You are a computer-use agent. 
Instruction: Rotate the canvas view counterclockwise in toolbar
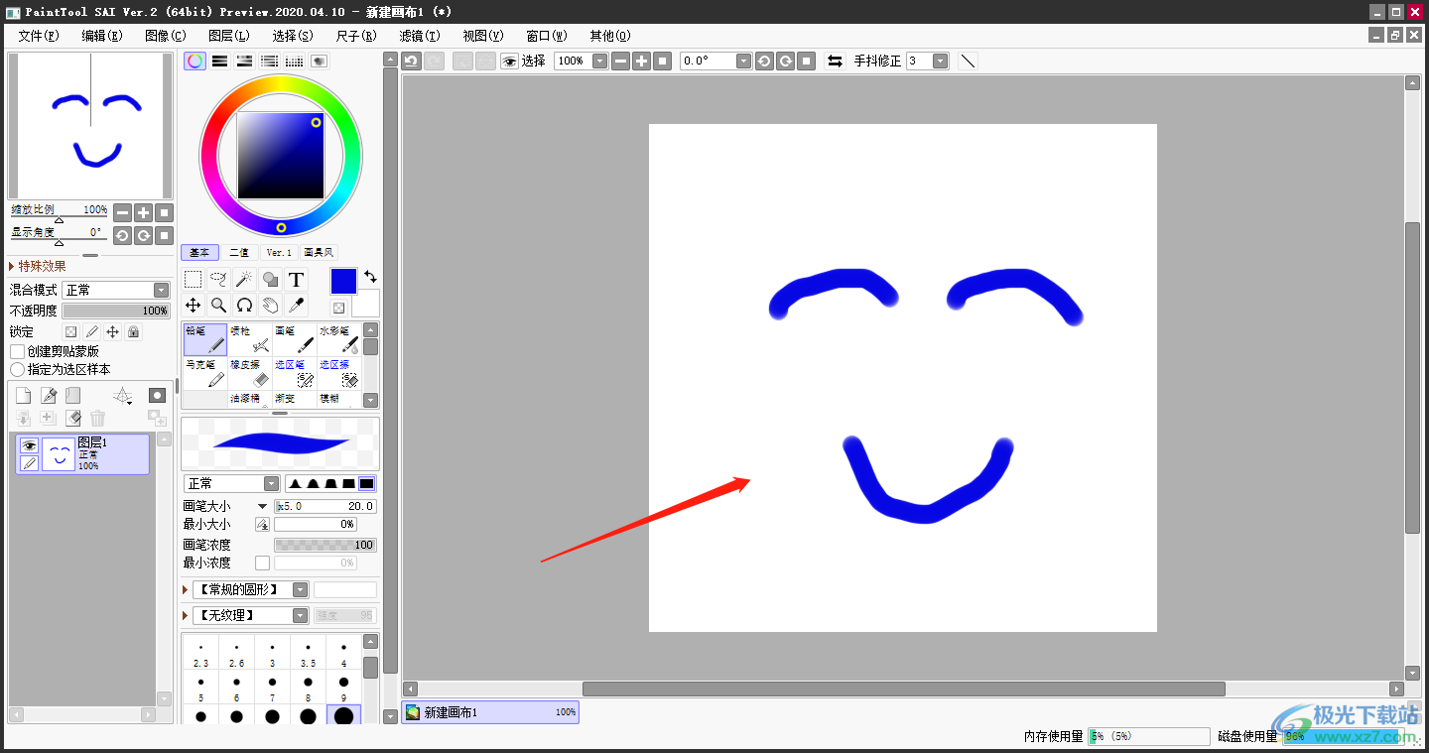point(763,61)
